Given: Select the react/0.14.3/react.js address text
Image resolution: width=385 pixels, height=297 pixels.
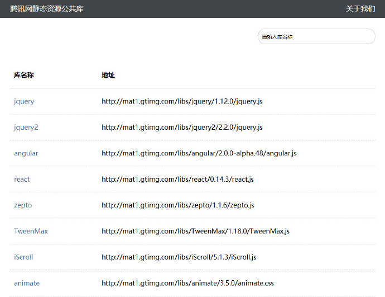Looking at the screenshot, I should pyautogui.click(x=177, y=179).
